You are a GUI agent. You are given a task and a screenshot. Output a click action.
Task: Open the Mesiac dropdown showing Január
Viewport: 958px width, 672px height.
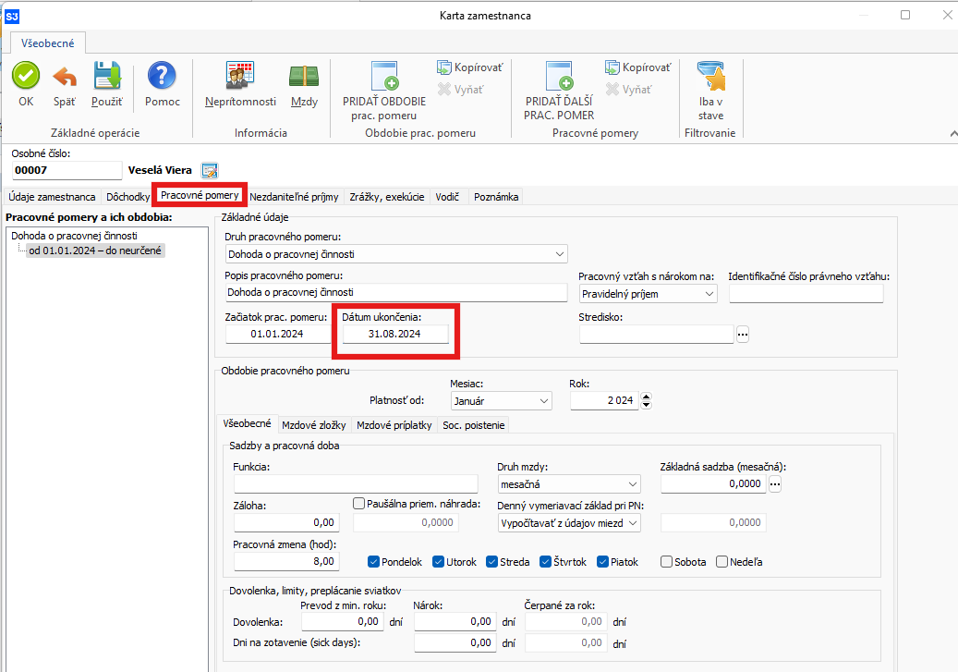(x=542, y=401)
